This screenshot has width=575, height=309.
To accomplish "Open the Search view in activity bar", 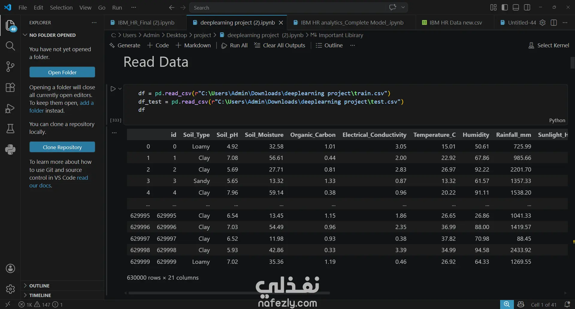I will (10, 46).
